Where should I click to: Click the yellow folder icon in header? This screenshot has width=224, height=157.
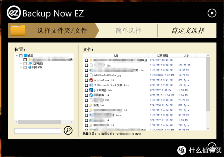coord(18,30)
